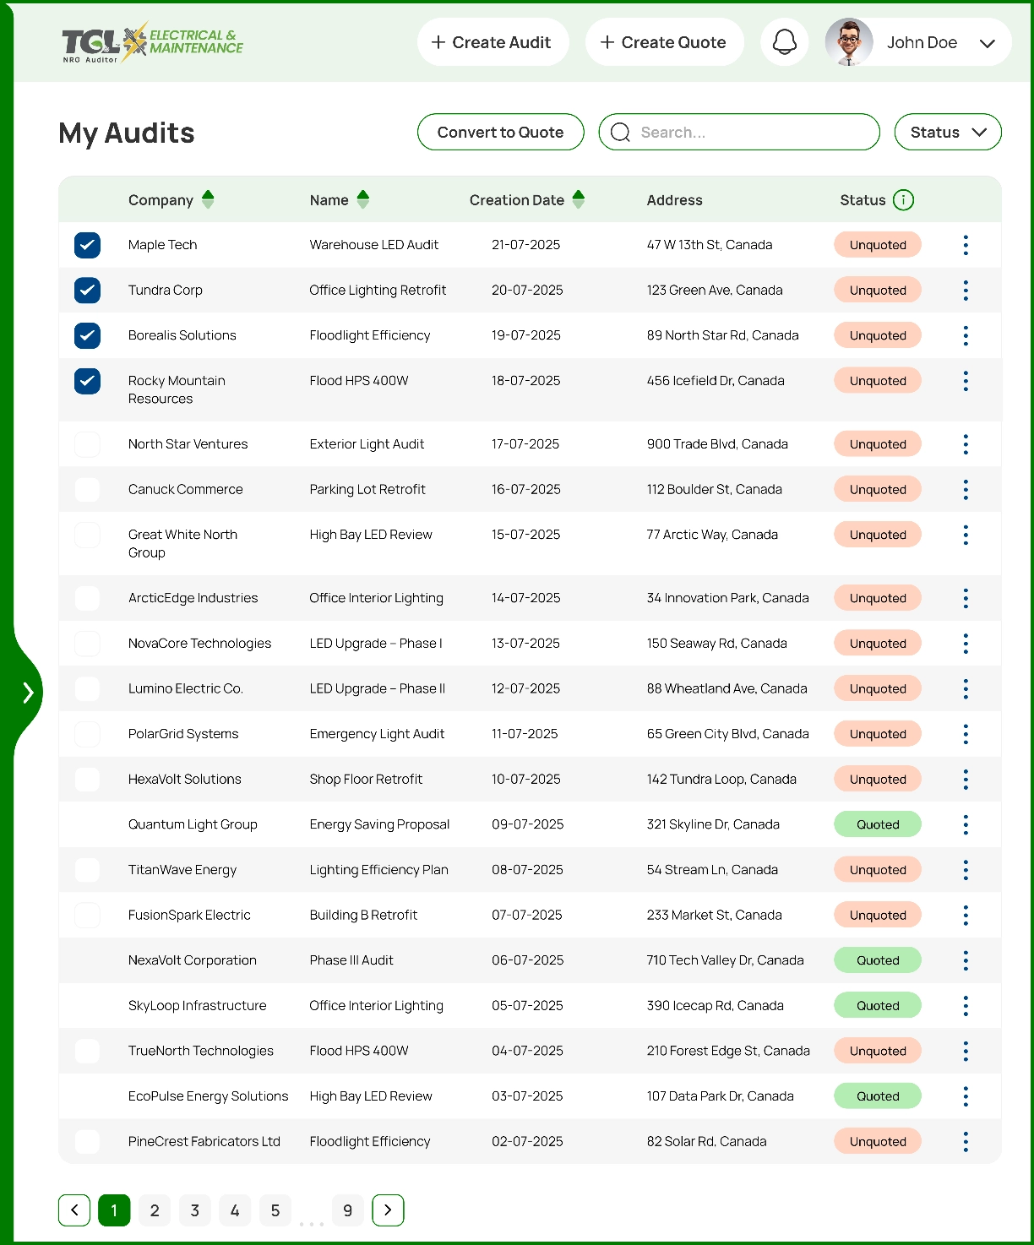Screen dimensions: 1034x1245
Task: Click the TGL NRG Auditor logo
Action: click(150, 41)
